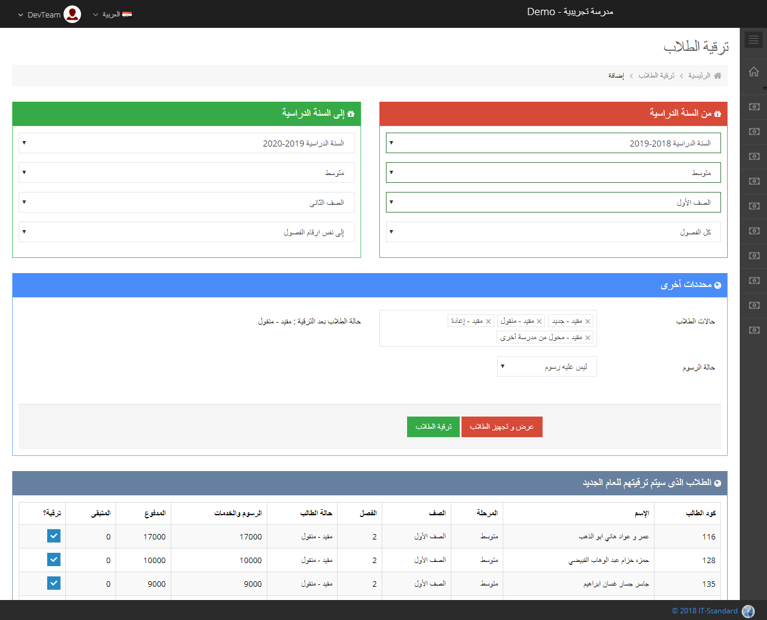This screenshot has width=767, height=620.
Task: Open fees status 'ليس عليه رسوم' dropdown
Action: click(547, 366)
